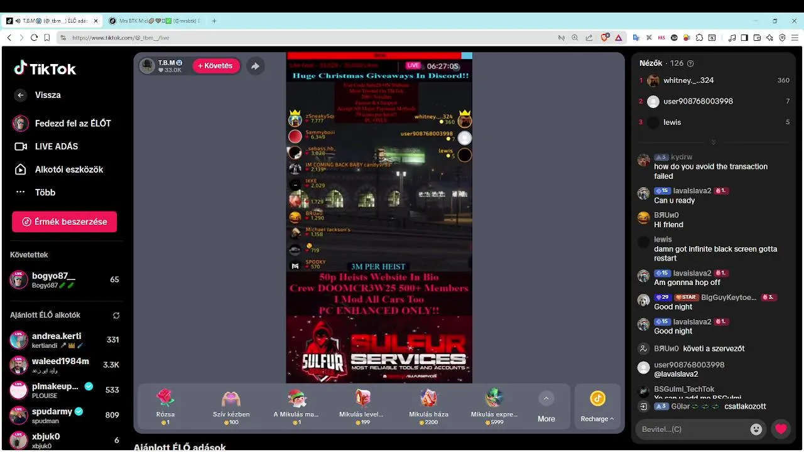The width and height of the screenshot is (804, 452).
Task: Click the zoom magnifier in address bar
Action: (x=575, y=38)
